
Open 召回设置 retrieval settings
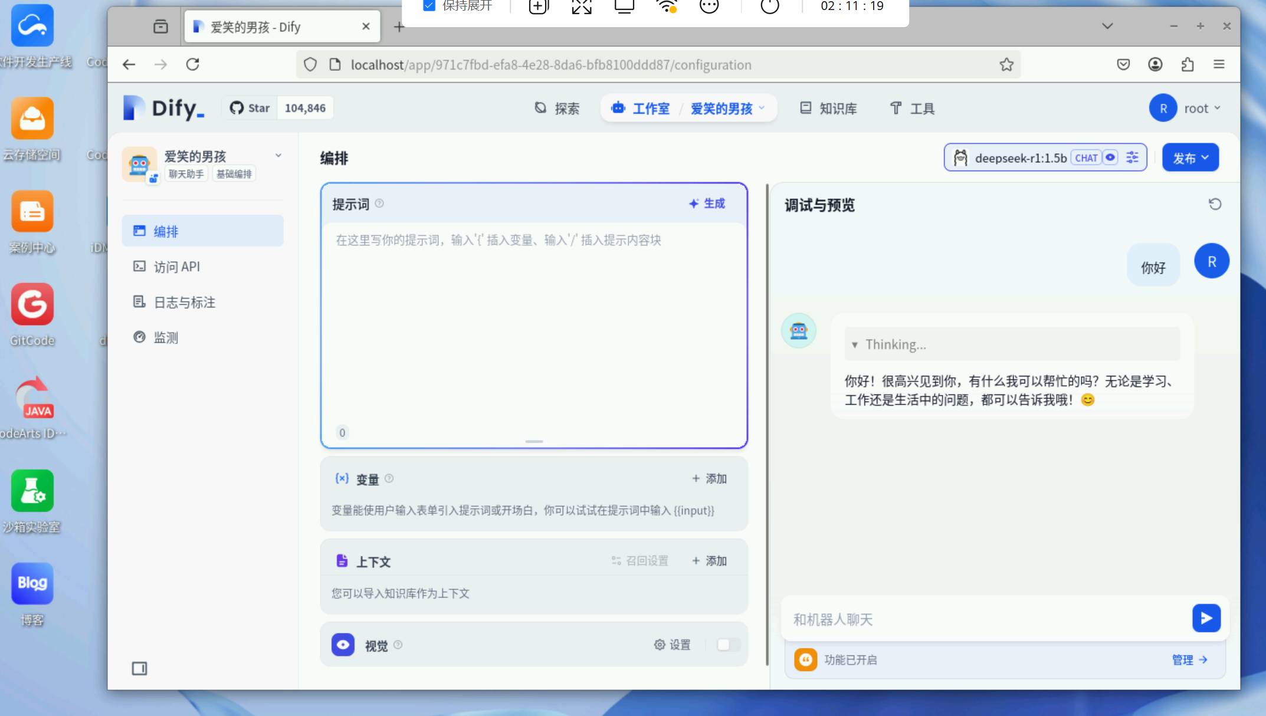coord(640,561)
